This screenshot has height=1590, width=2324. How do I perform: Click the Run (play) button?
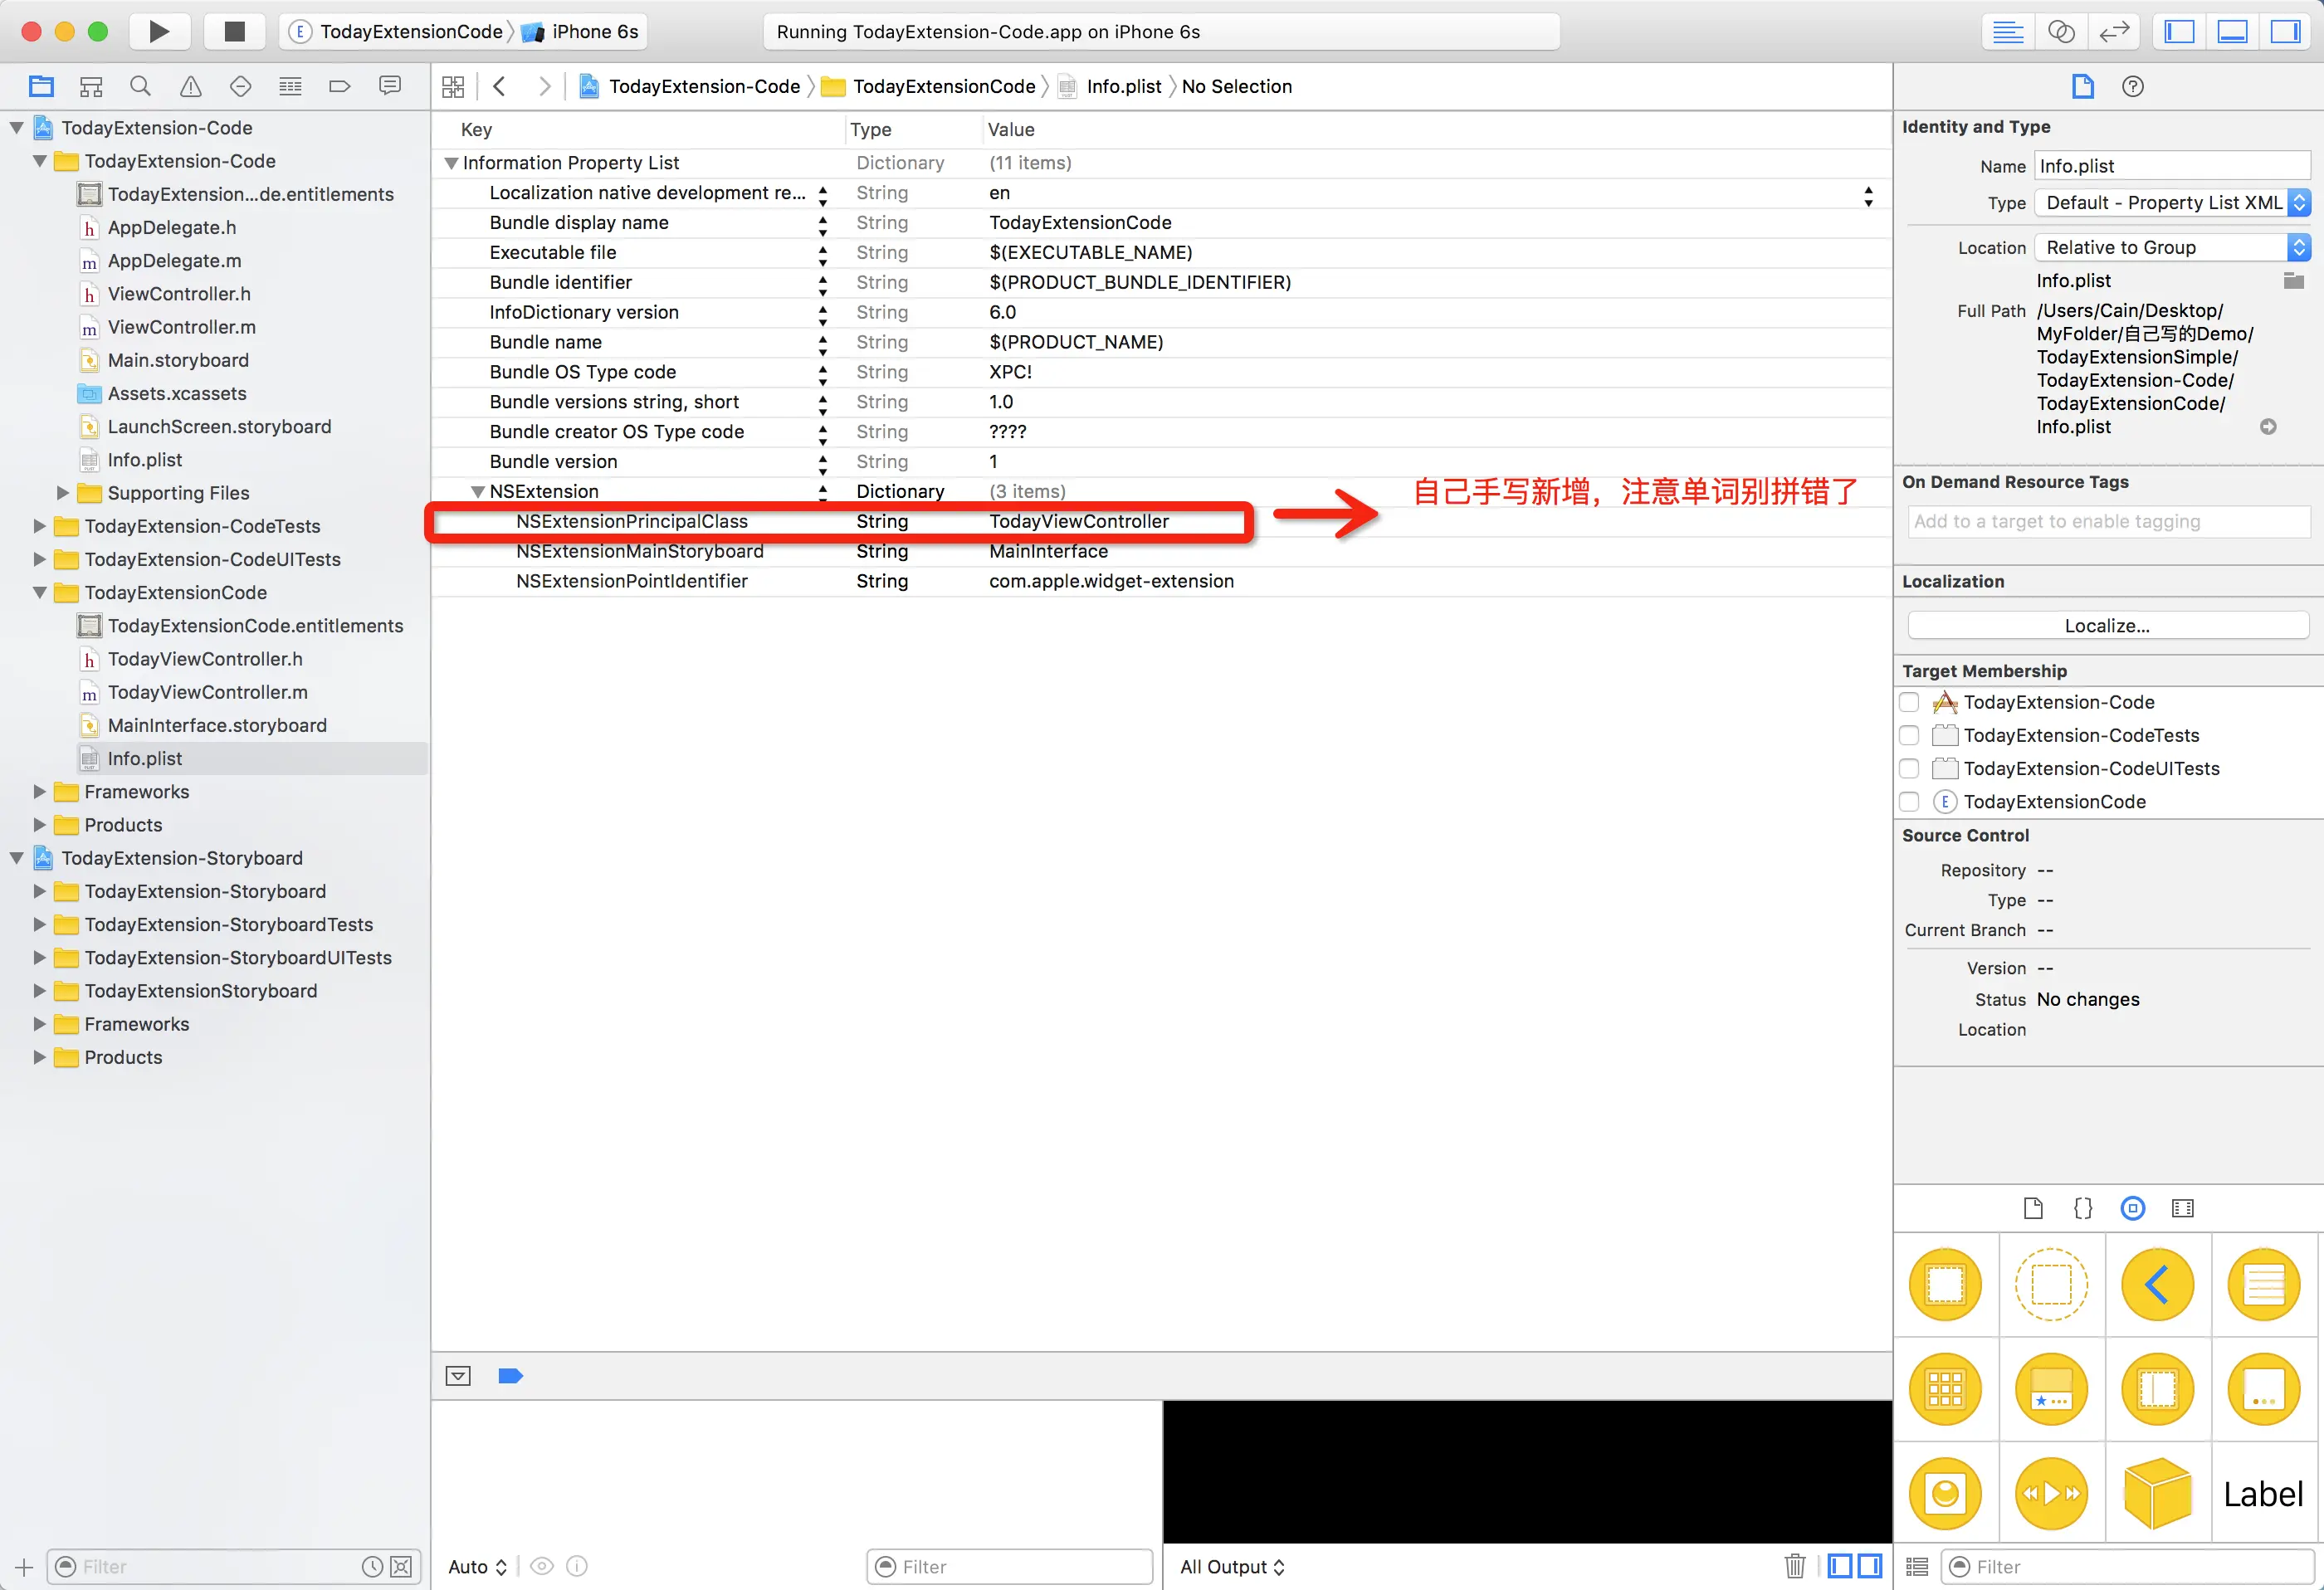point(159,31)
